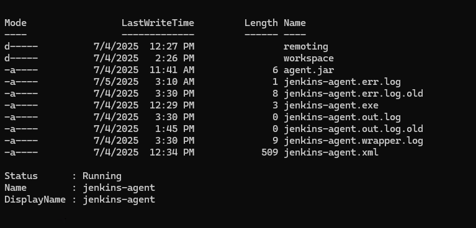Select the workspace directory entry

[x=308, y=58]
